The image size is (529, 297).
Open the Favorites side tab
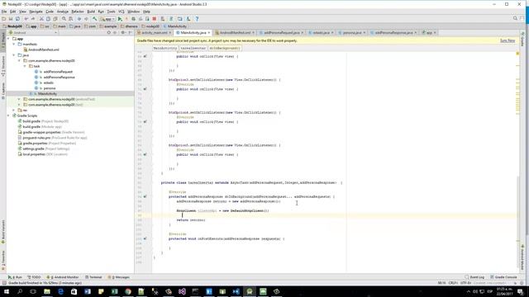[x=3, y=261]
